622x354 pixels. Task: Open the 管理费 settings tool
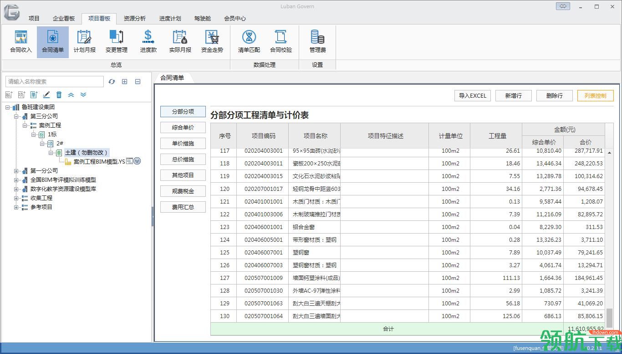(318, 42)
